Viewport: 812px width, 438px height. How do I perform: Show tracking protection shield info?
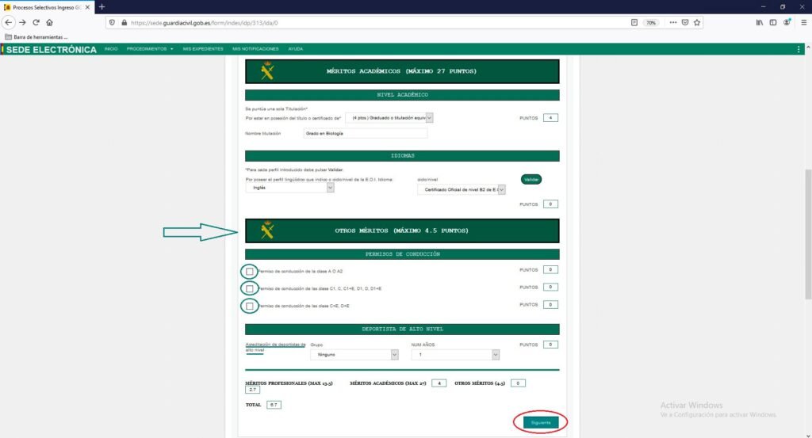(112, 23)
